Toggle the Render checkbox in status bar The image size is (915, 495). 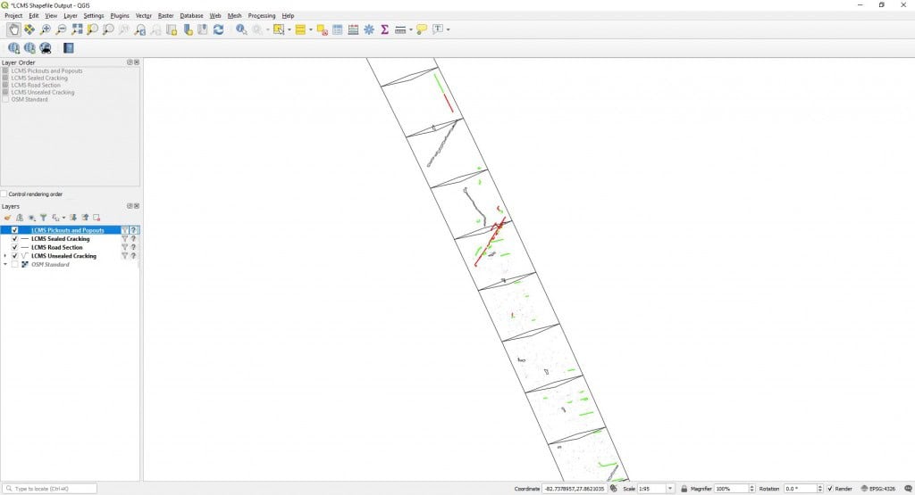tap(830, 489)
